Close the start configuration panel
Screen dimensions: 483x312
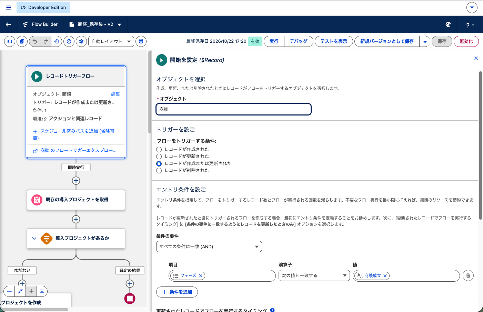pyautogui.click(x=476, y=58)
